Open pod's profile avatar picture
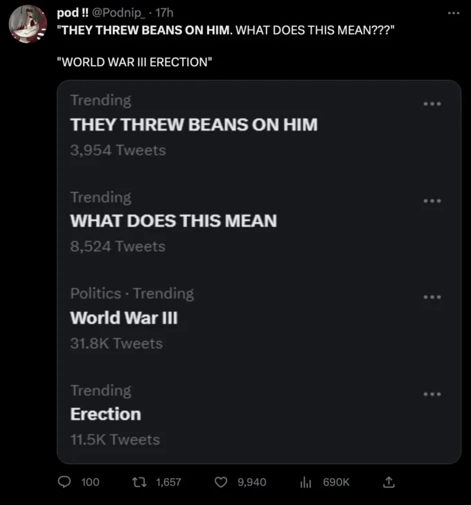471x505 pixels. click(x=28, y=24)
